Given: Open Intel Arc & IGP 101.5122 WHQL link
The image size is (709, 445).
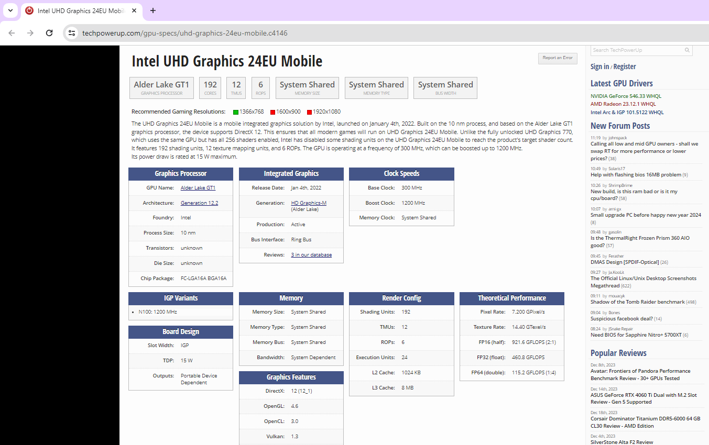Looking at the screenshot, I should [627, 112].
